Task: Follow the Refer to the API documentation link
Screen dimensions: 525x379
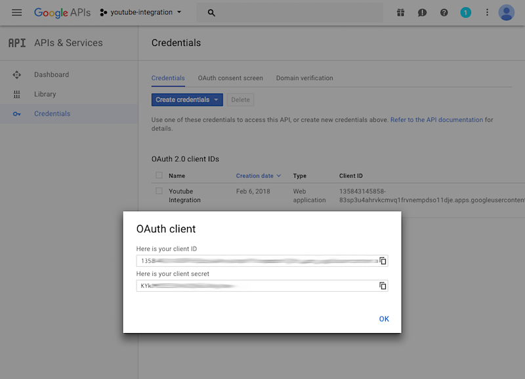Action: click(x=436, y=120)
